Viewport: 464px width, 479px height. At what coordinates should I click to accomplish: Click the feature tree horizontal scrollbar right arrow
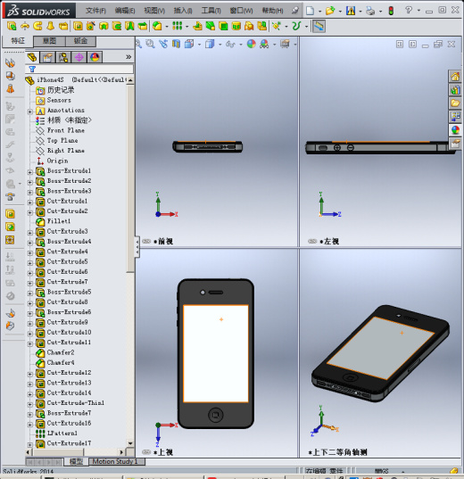point(121,452)
